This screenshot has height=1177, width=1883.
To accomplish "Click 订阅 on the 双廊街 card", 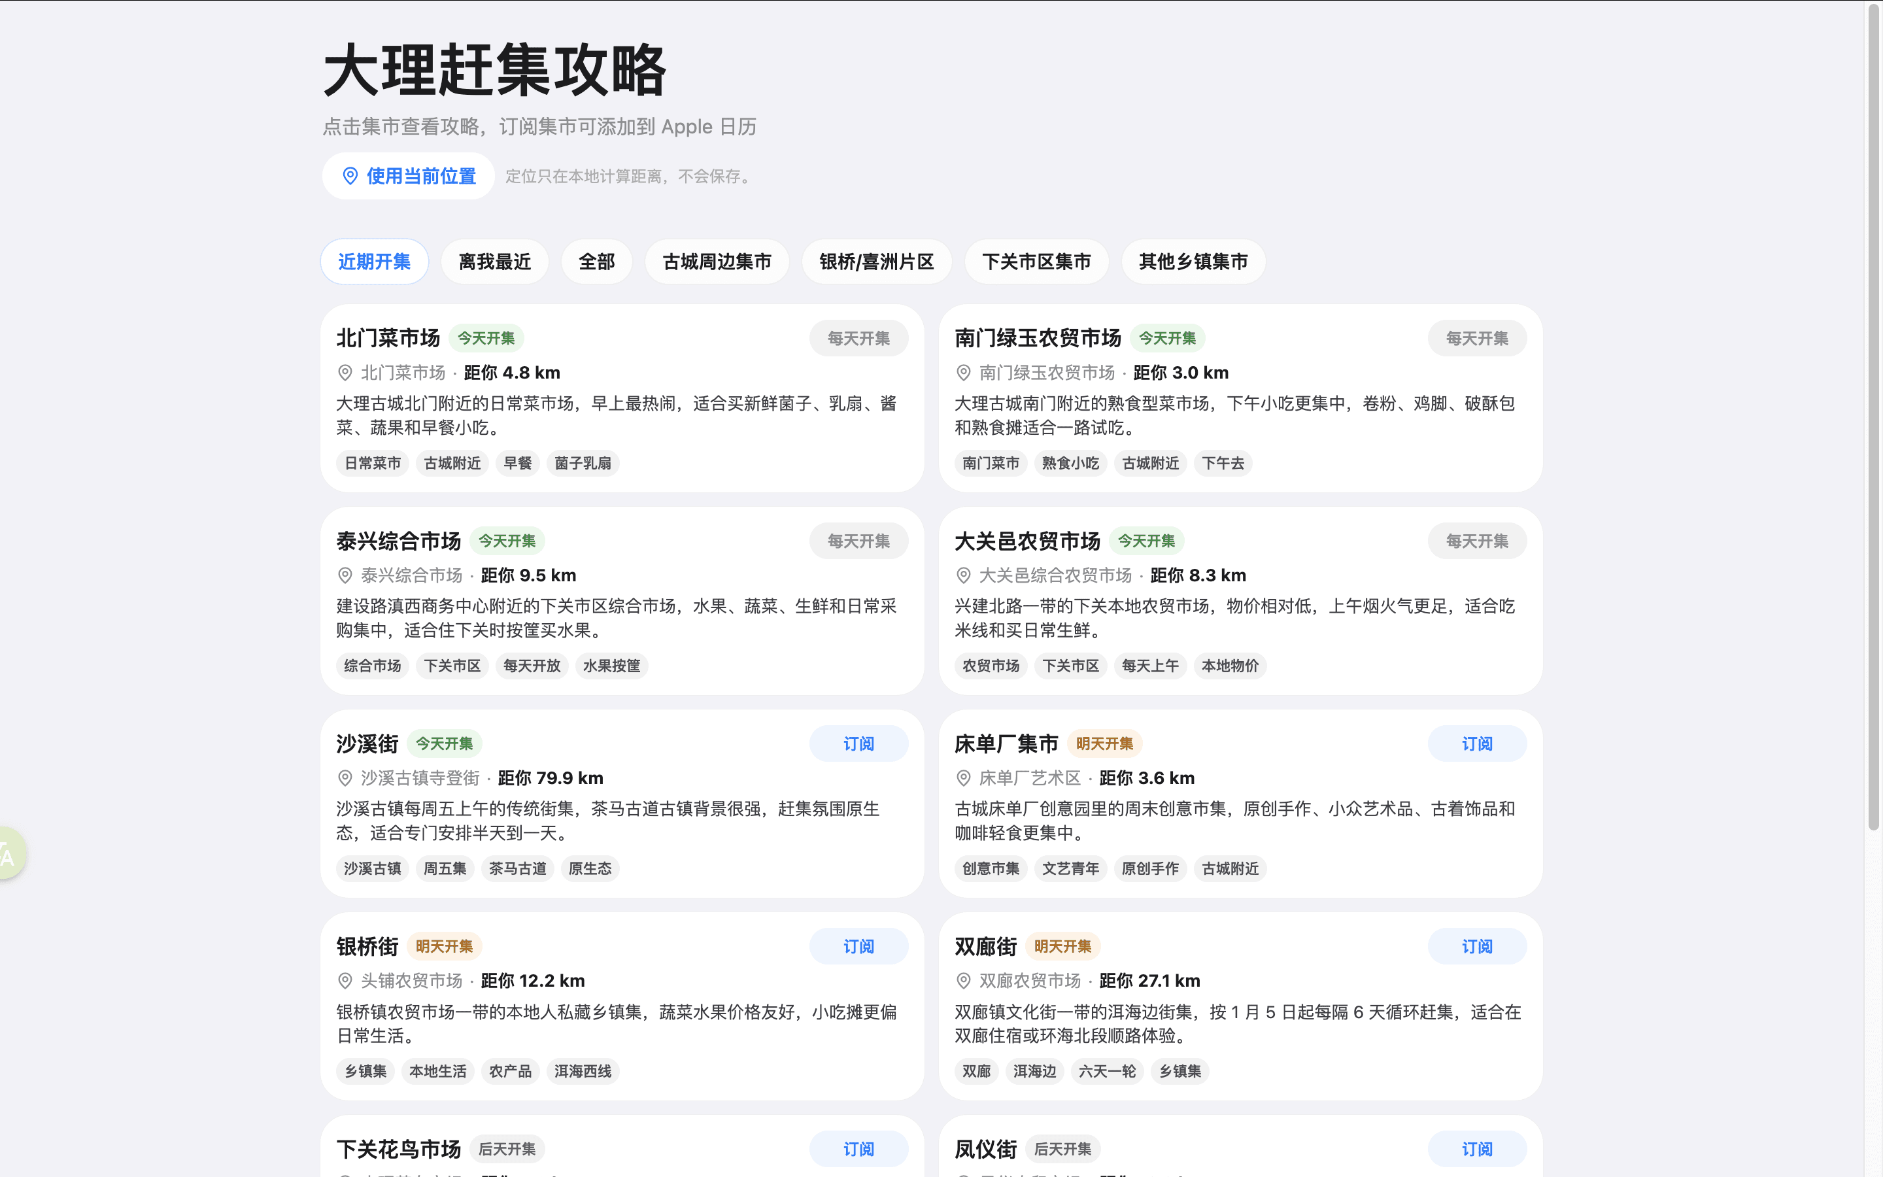I will pyautogui.click(x=1477, y=947).
